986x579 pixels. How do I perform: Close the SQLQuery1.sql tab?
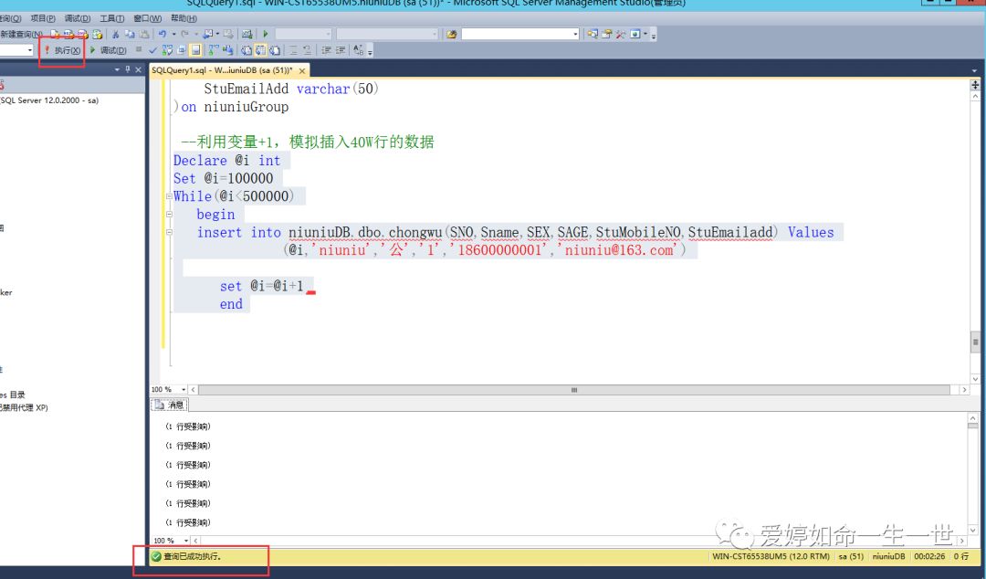coord(302,71)
